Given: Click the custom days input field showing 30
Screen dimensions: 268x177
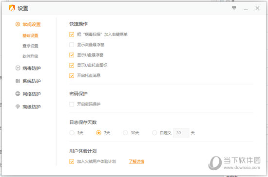Looking at the screenshot, I should pyautogui.click(x=181, y=133).
